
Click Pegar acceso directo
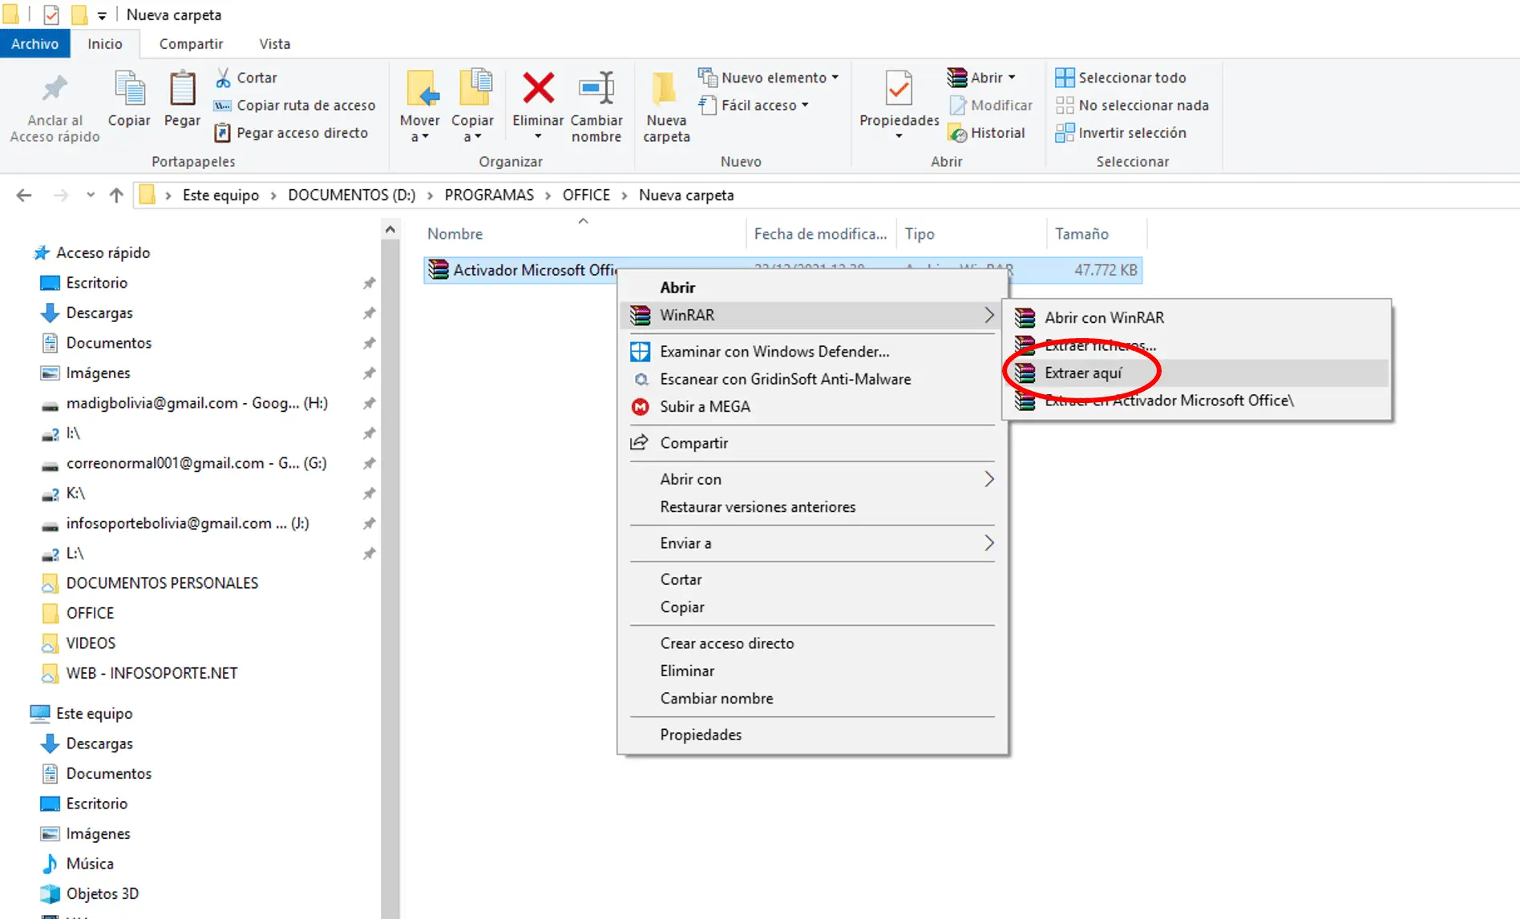click(291, 133)
